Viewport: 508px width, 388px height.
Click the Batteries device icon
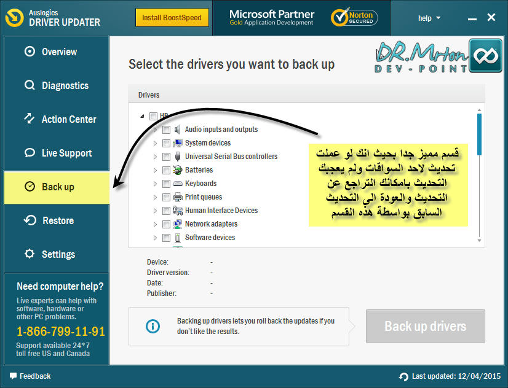[178, 170]
